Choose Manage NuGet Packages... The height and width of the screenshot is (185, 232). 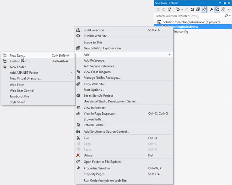point(124,78)
